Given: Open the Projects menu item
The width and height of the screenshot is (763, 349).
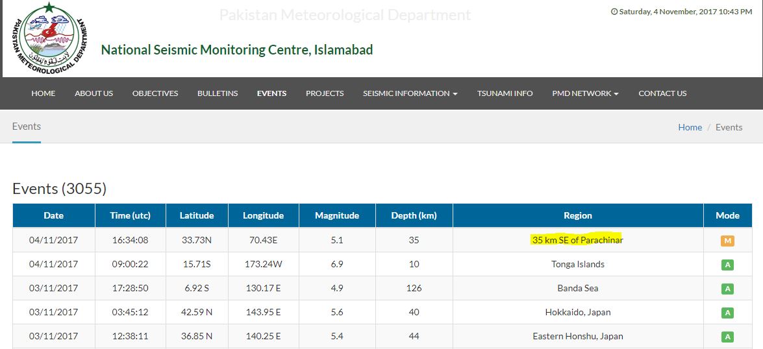Looking at the screenshot, I should click(x=325, y=93).
